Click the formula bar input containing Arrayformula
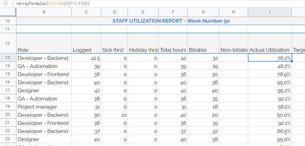The height and width of the screenshot is (146, 305). [160, 4]
